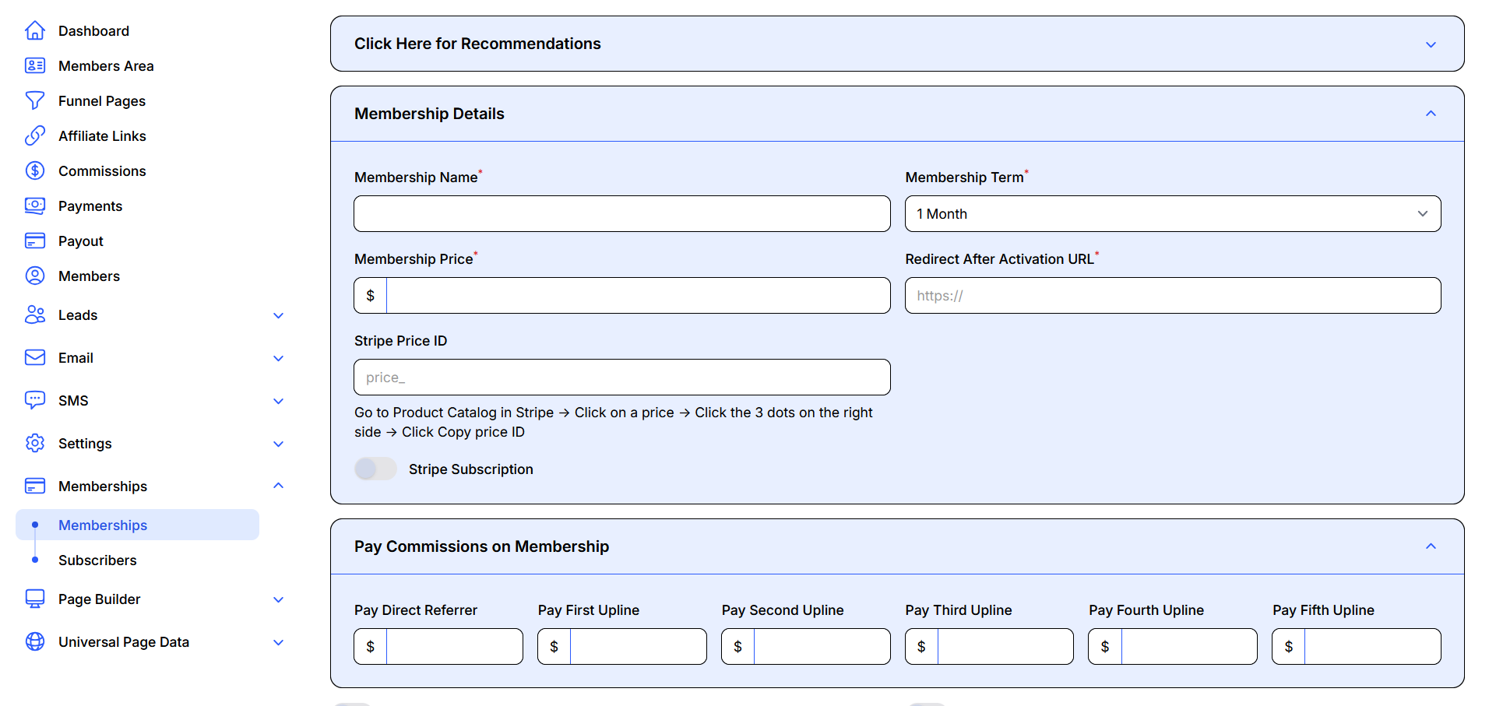Enable the Stripe Subscription toggle

[x=375, y=469]
